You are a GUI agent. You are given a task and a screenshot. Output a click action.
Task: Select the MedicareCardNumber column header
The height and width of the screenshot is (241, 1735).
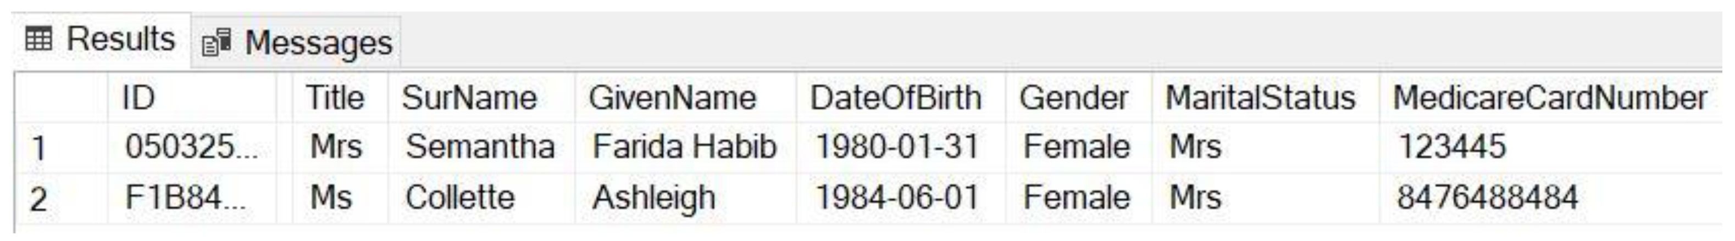pyautogui.click(x=1549, y=98)
